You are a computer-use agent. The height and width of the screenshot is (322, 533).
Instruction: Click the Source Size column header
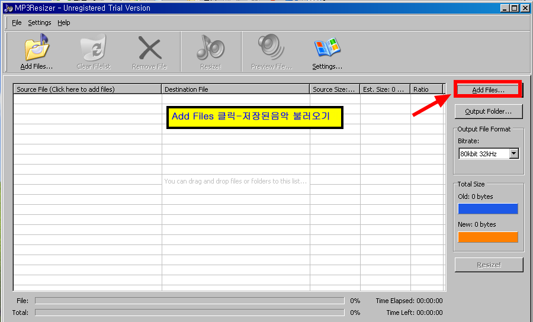tap(335, 89)
